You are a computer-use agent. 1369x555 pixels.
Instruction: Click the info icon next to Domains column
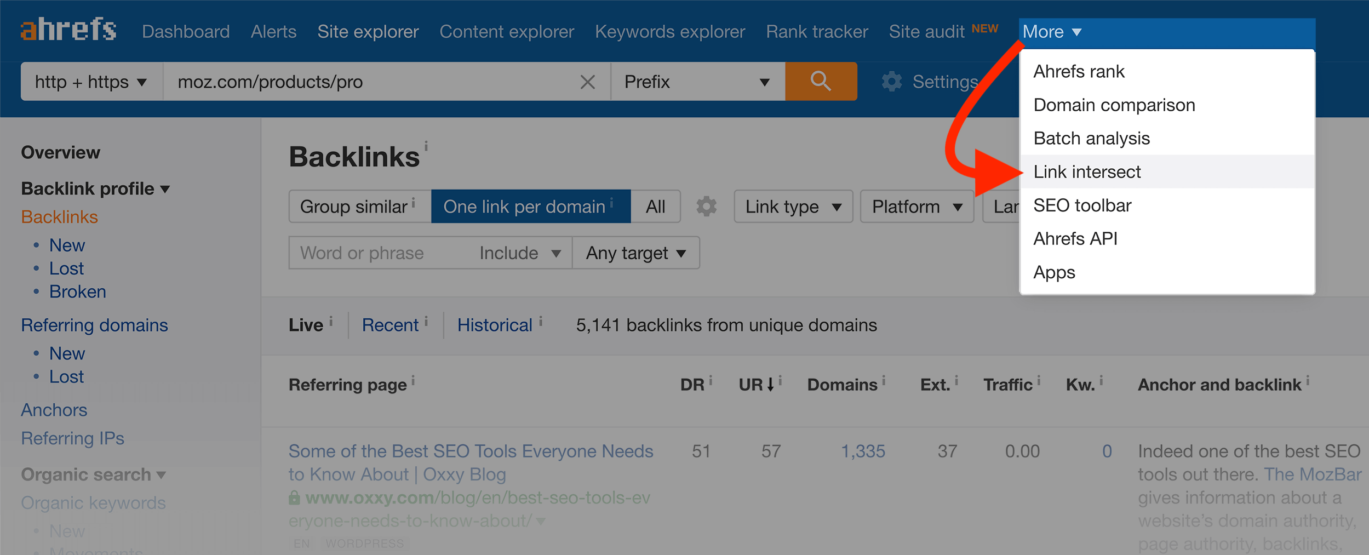click(884, 380)
